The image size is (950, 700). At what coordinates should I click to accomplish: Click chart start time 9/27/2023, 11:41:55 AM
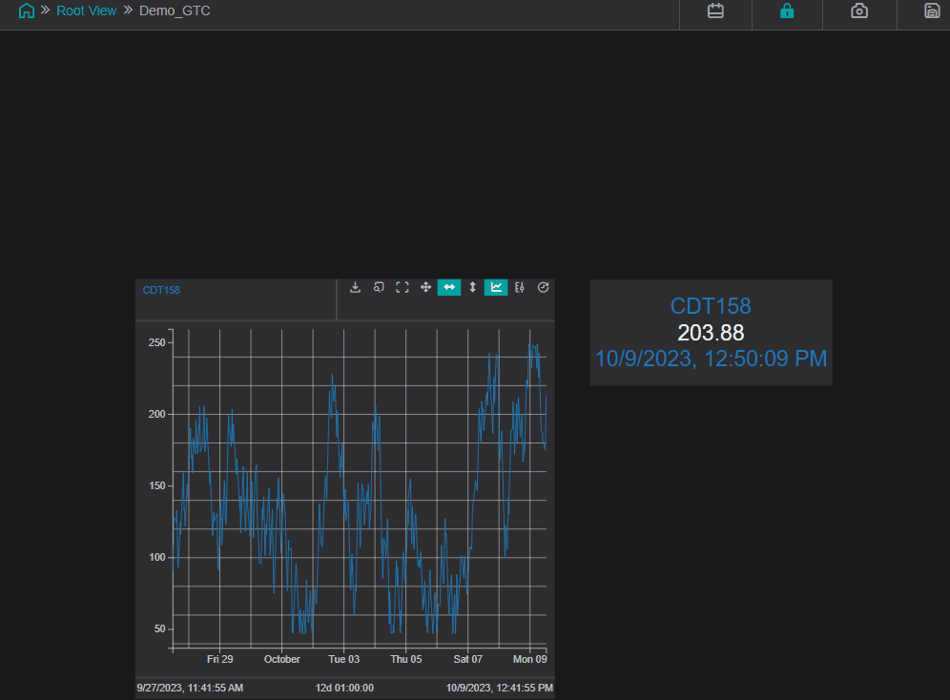tap(190, 688)
